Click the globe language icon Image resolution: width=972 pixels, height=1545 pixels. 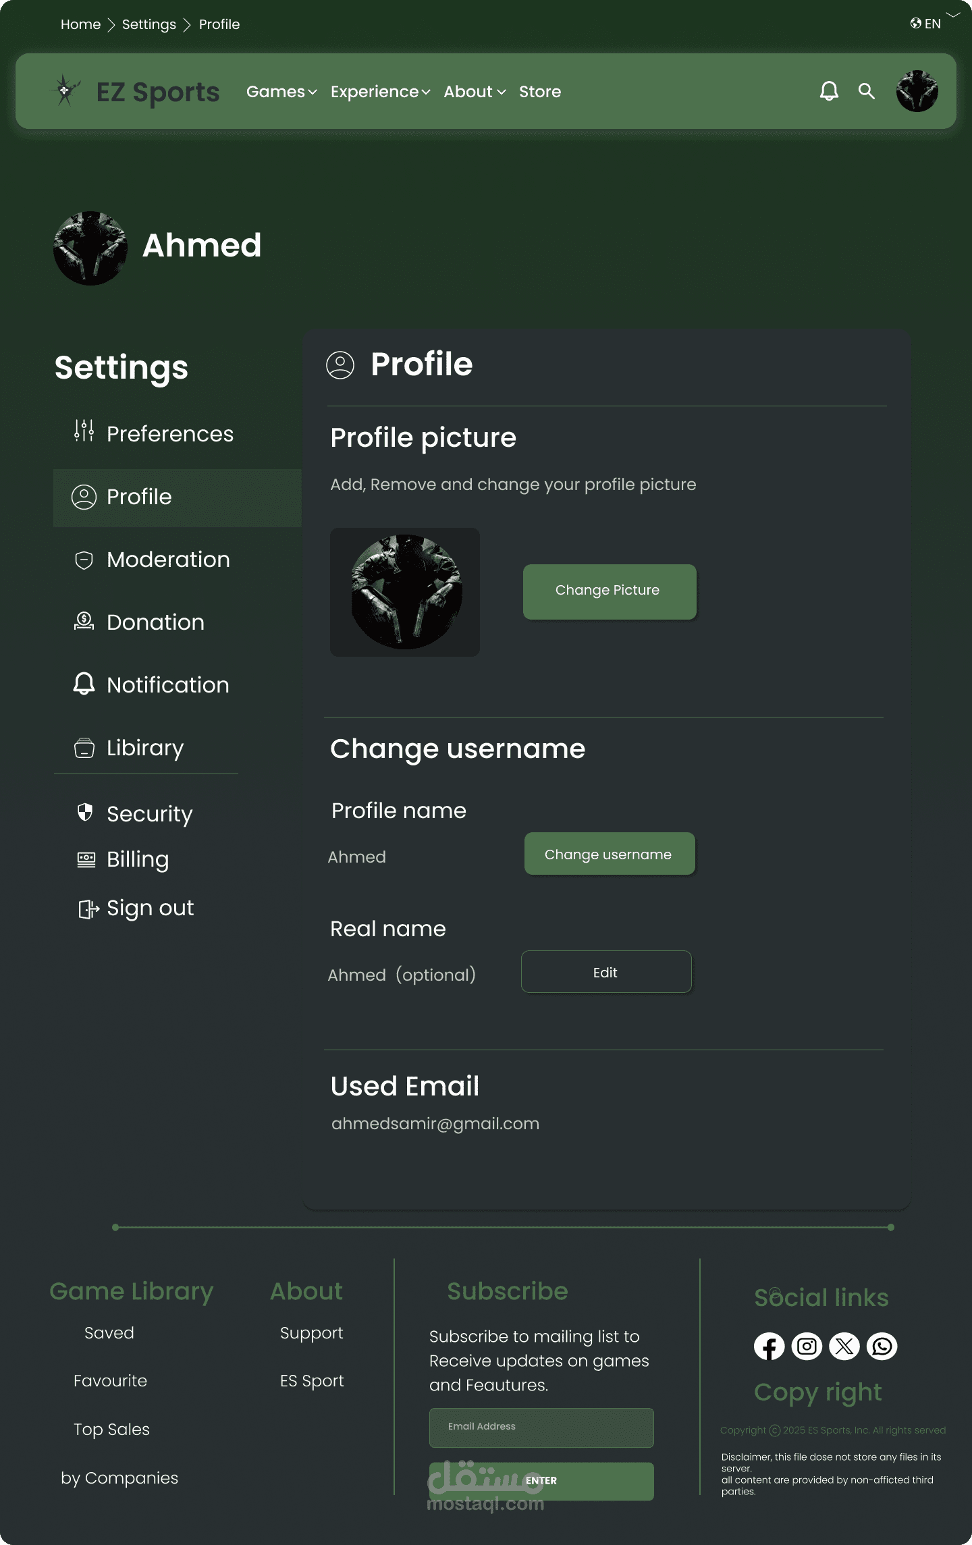916,24
